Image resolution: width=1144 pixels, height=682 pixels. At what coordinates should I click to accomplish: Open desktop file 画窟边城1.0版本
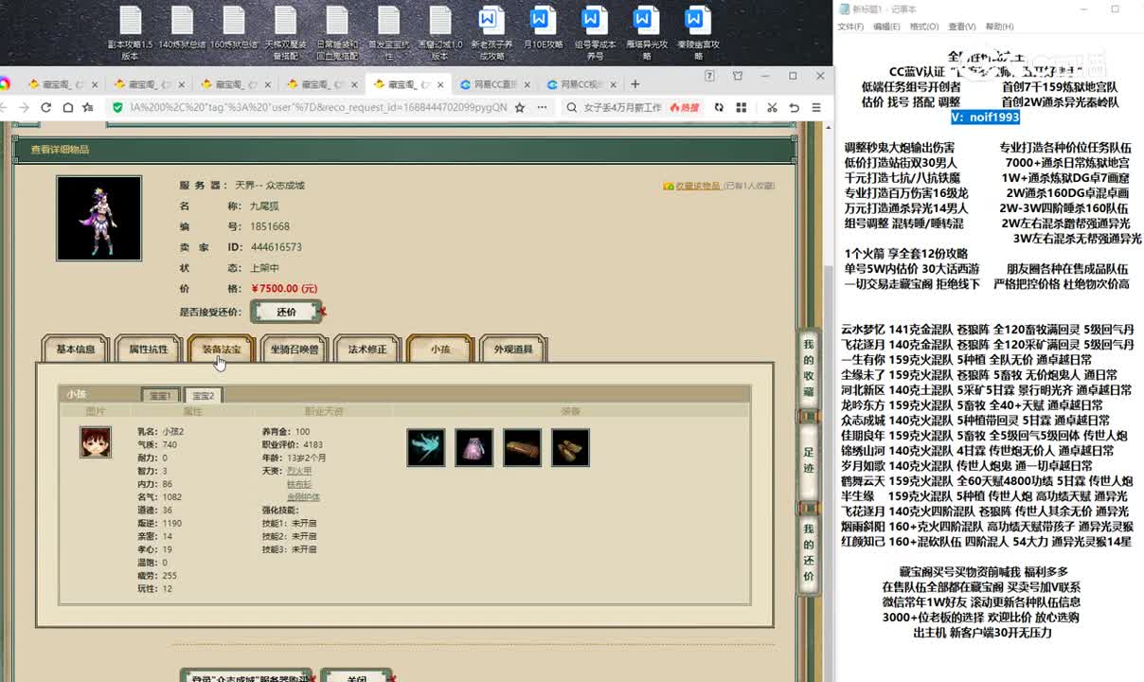440,32
